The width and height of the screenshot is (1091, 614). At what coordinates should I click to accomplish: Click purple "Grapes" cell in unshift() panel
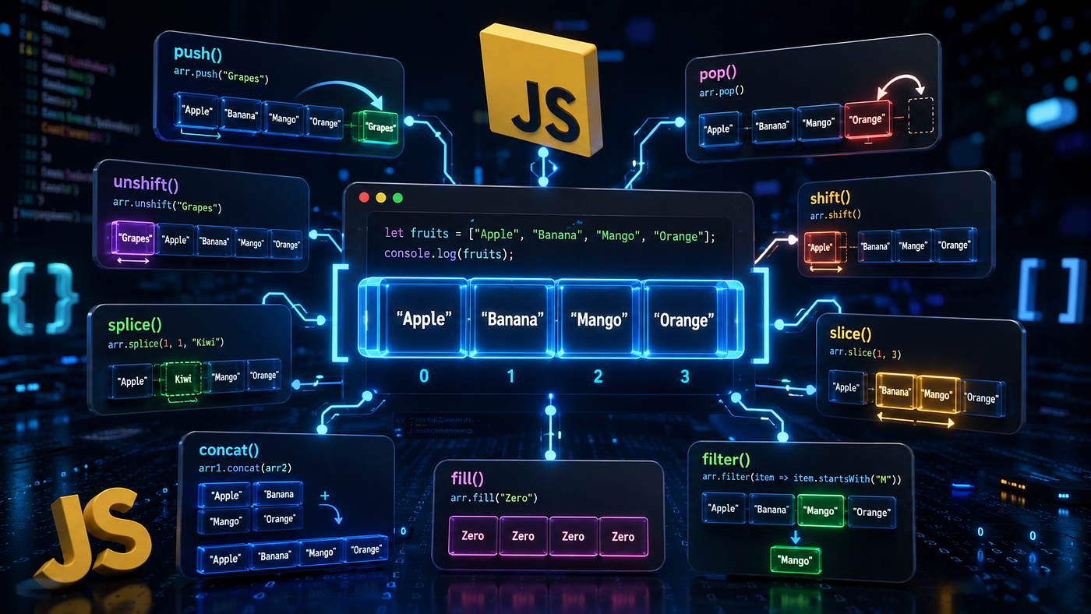(135, 238)
